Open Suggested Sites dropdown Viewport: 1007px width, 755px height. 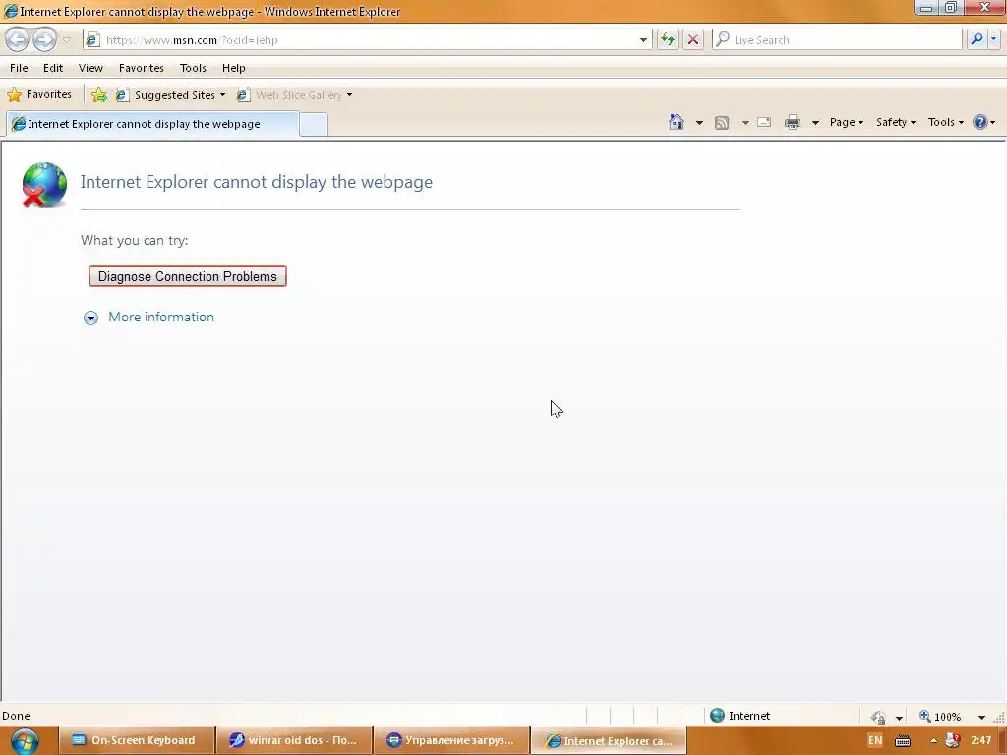[x=171, y=95]
